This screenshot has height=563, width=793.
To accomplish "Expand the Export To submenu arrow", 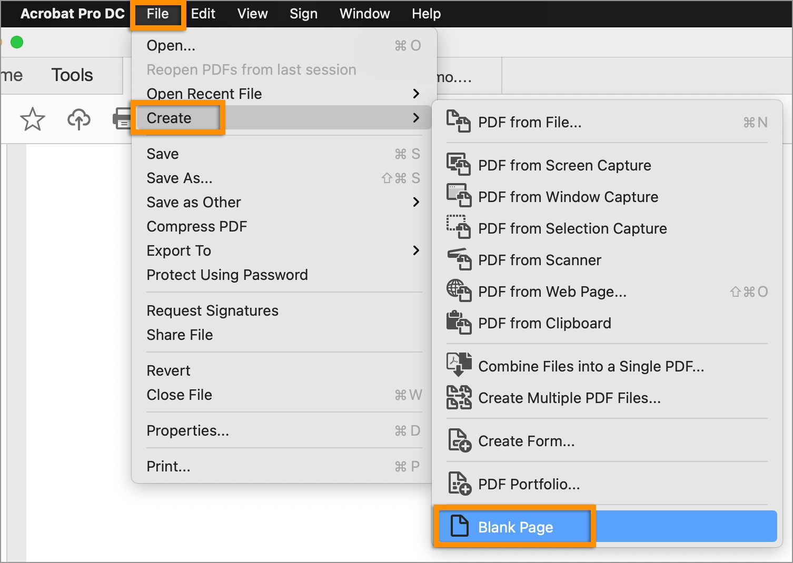I will 416,250.
